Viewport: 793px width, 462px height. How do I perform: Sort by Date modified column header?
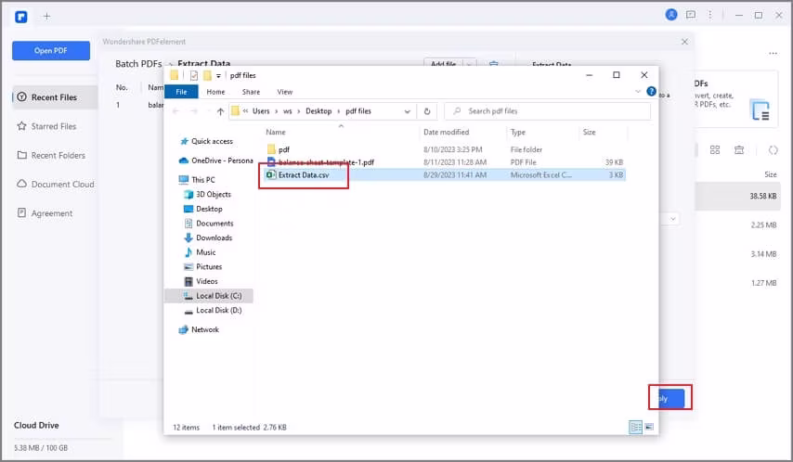446,132
